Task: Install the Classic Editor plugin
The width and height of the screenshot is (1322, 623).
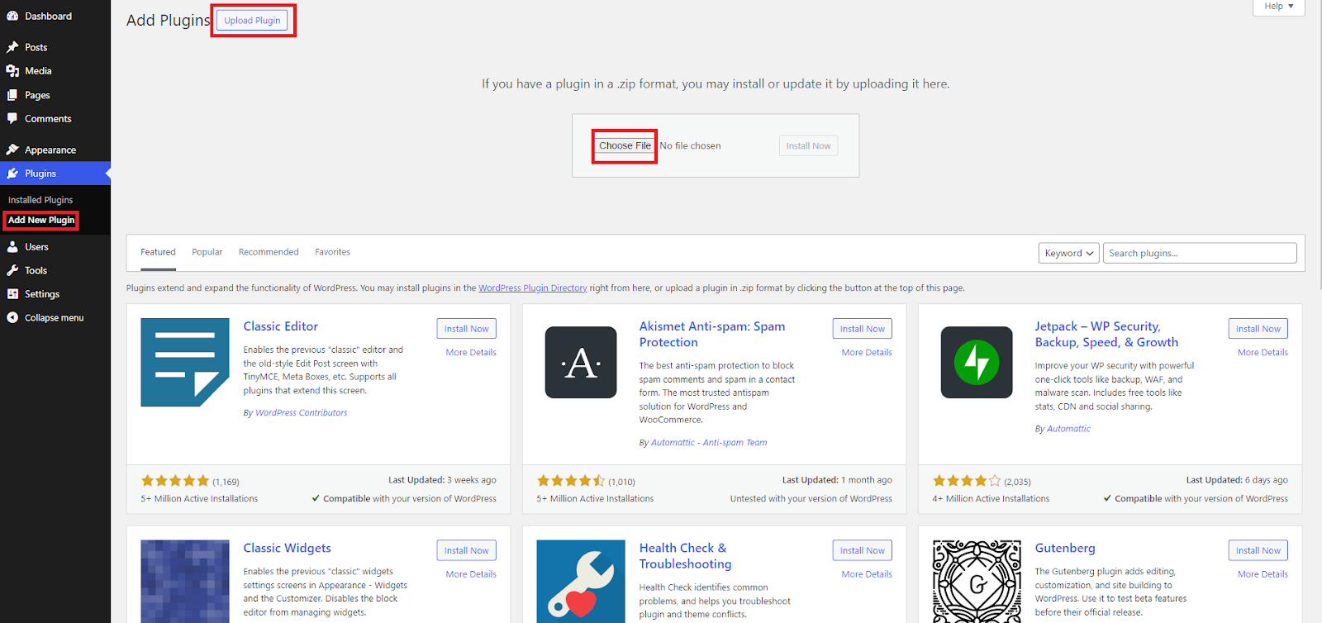Action: [x=466, y=329]
